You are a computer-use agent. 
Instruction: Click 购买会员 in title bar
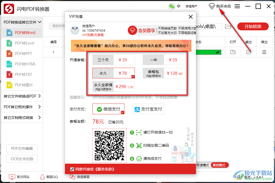click(220, 7)
